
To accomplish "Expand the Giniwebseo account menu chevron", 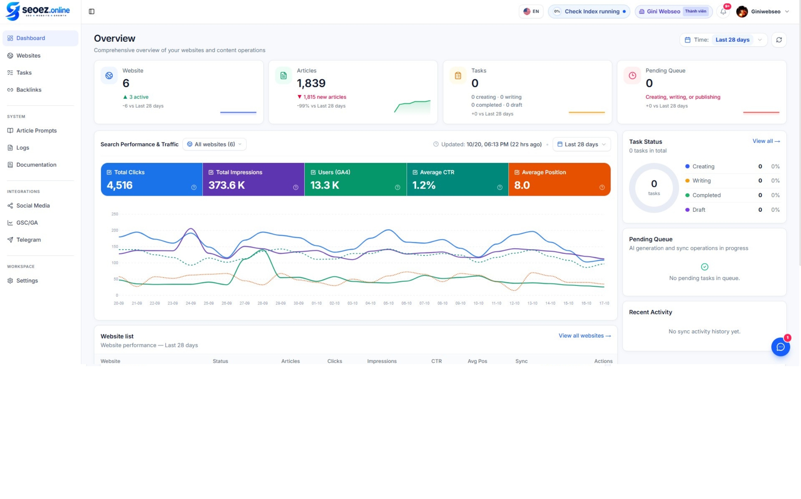I will (x=787, y=12).
